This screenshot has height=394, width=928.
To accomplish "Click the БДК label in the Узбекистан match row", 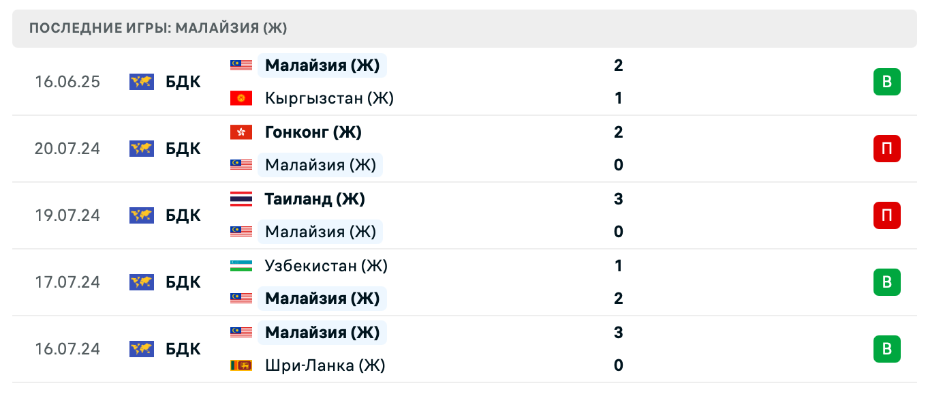I will (x=182, y=282).
